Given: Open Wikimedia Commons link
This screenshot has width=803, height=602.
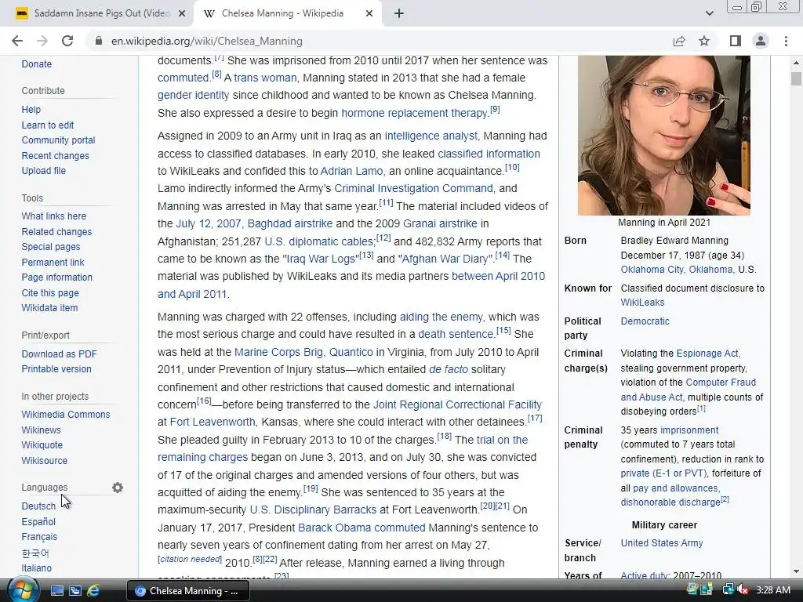Looking at the screenshot, I should (x=66, y=414).
